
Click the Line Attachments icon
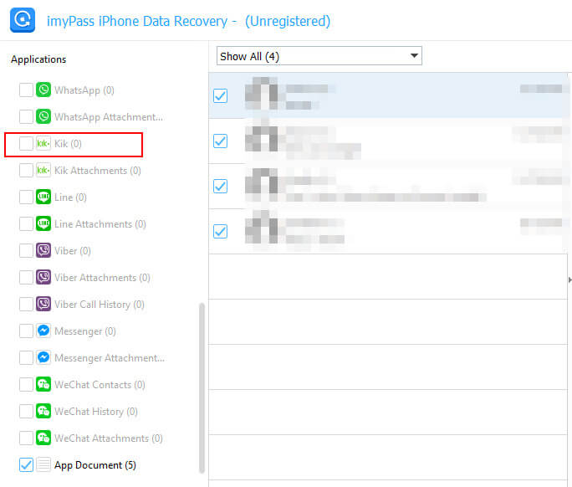43,223
